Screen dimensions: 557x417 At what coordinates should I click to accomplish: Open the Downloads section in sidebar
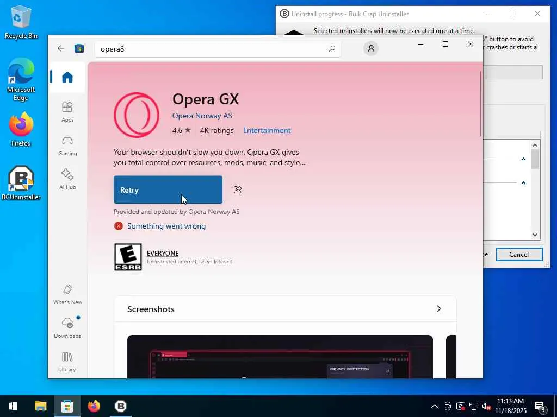(x=67, y=328)
